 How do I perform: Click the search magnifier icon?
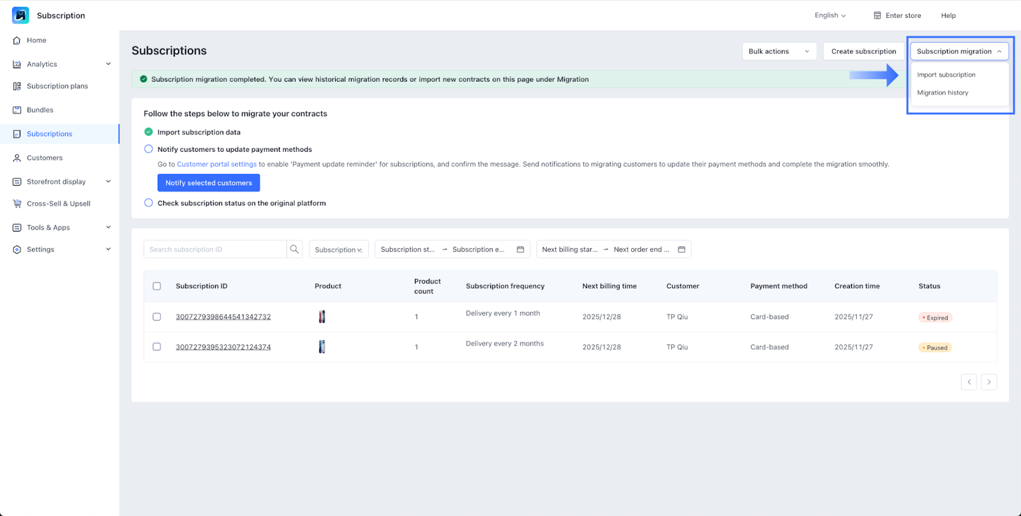(294, 249)
